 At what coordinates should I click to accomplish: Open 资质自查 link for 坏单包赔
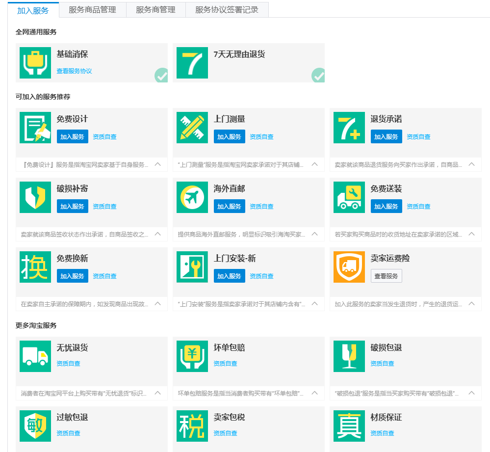pos(225,363)
